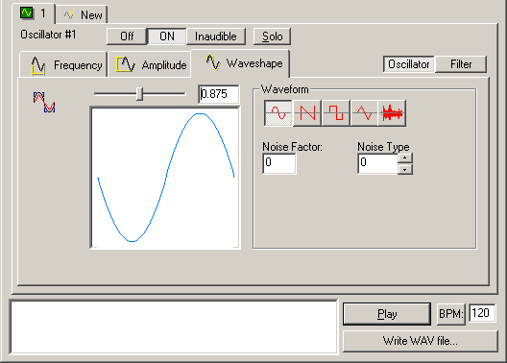Click the Noise Factor input field
507x363 pixels.
click(279, 163)
